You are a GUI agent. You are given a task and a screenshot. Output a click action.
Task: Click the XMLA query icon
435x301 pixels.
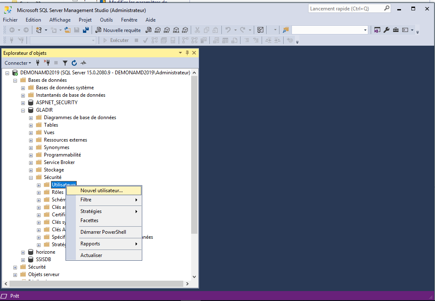coord(176,30)
